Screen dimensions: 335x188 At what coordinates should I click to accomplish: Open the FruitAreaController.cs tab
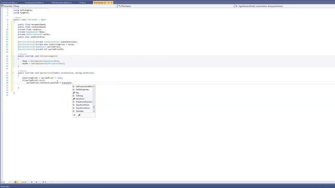pyautogui.click(x=35, y=3)
